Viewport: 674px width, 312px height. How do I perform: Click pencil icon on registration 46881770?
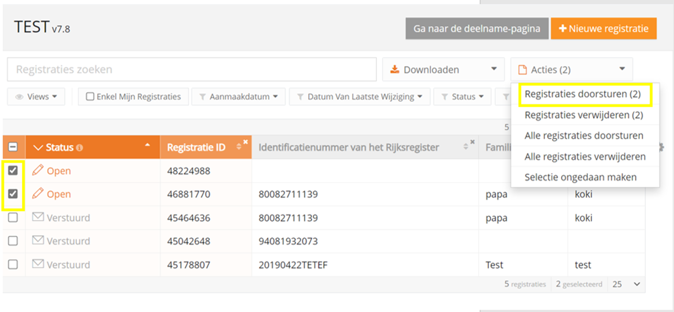[38, 193]
